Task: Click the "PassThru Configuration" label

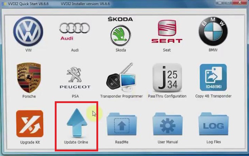Action: point(167,96)
